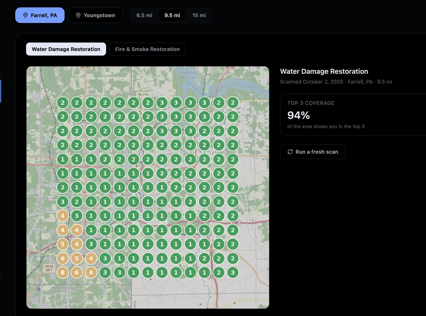Click 'of the area shows you in the top 3'
Viewport: 426px width, 316px height.
coord(326,126)
